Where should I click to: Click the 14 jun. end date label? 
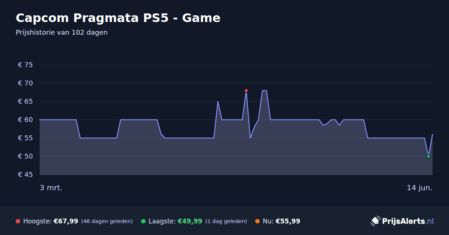420,188
